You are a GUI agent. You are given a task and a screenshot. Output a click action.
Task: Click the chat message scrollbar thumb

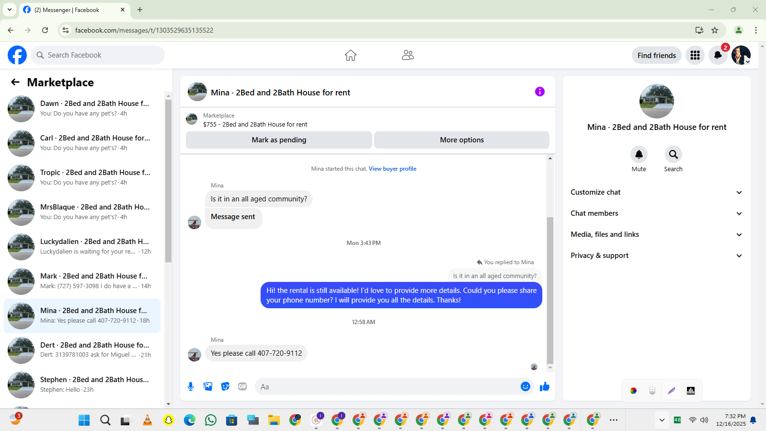point(550,291)
